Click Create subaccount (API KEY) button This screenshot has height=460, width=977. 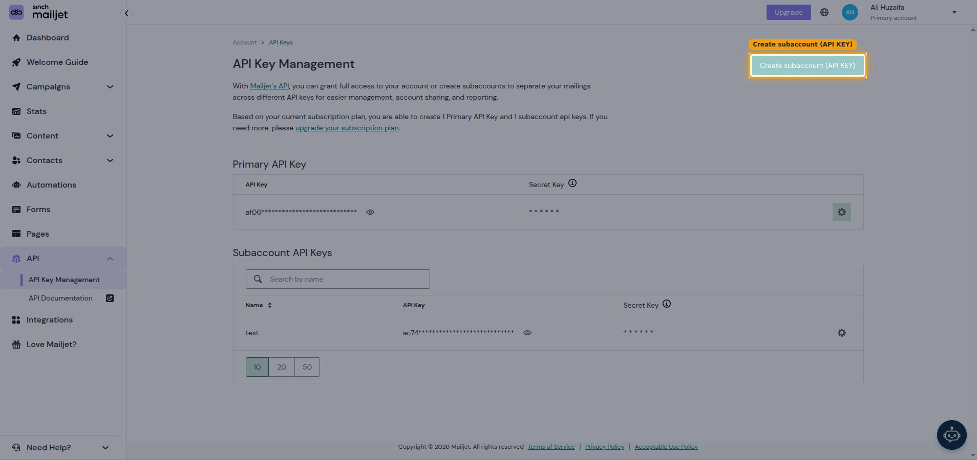coord(808,65)
